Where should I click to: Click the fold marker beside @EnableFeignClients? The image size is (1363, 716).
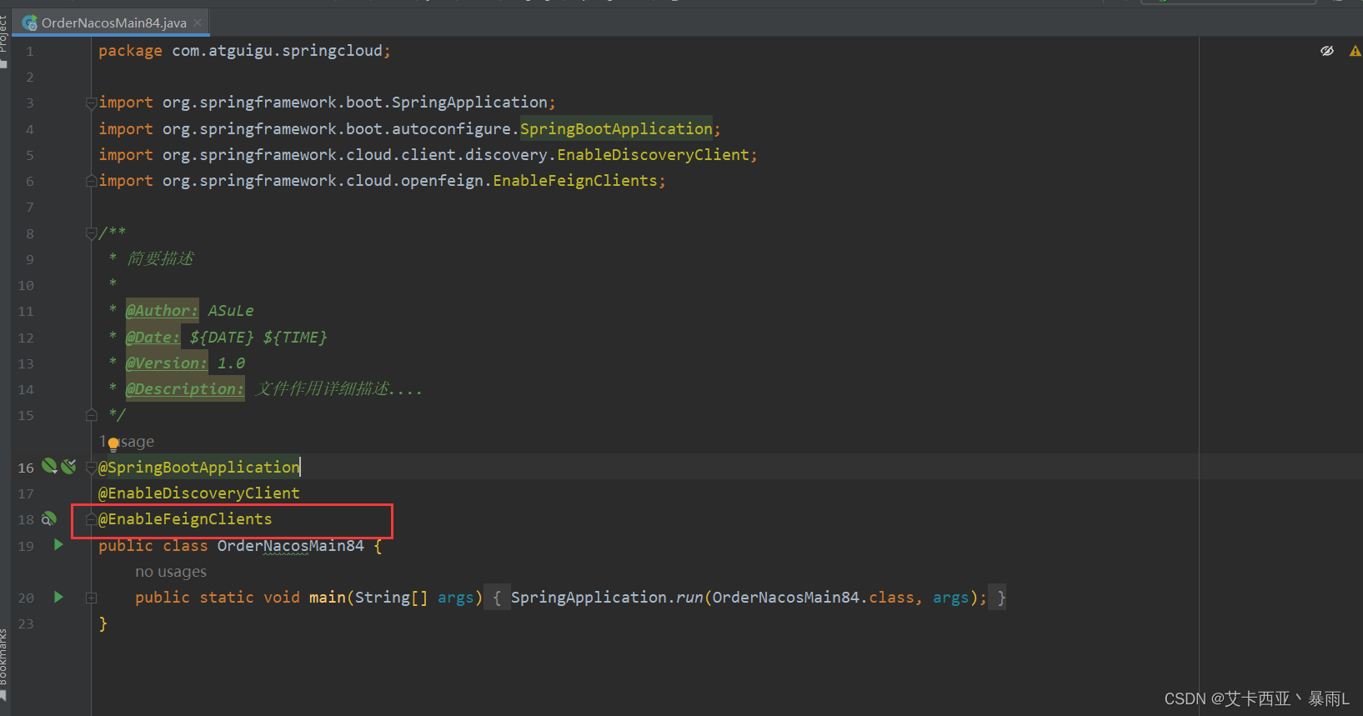(x=91, y=519)
